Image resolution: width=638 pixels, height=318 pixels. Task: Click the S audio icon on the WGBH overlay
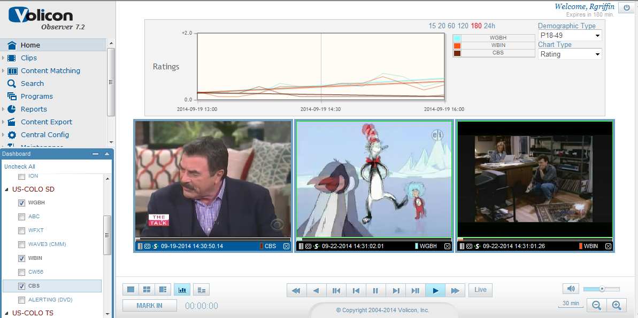[316, 246]
